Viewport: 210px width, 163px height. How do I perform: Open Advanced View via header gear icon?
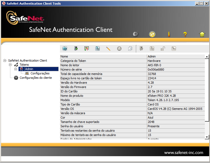click(135, 34)
